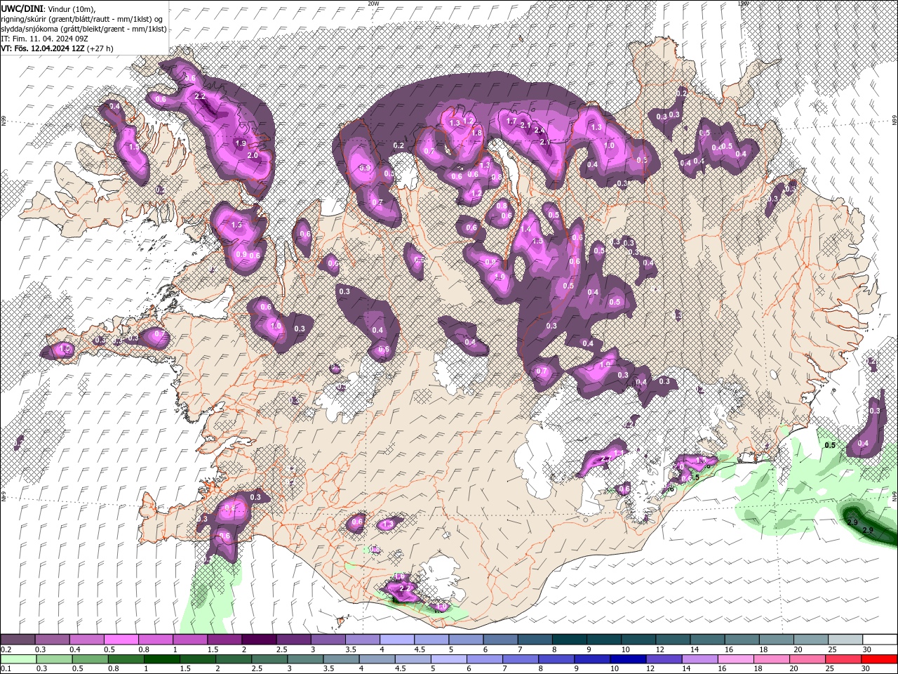Image resolution: width=898 pixels, height=674 pixels.
Task: Click the white swatch labeled 30 in upper legend
Action: click(x=880, y=639)
